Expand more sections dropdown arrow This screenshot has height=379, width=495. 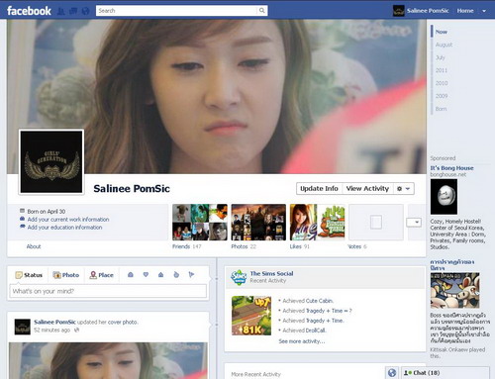coord(414,223)
